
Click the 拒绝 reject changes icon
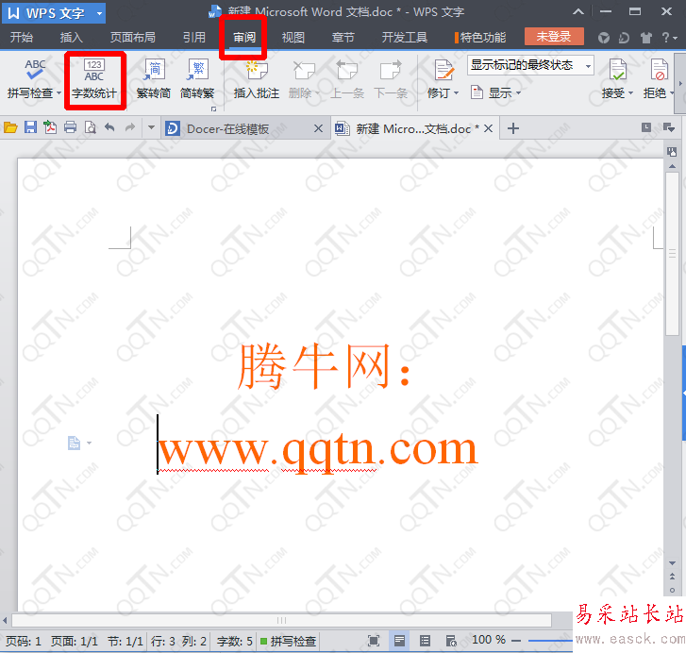[659, 70]
